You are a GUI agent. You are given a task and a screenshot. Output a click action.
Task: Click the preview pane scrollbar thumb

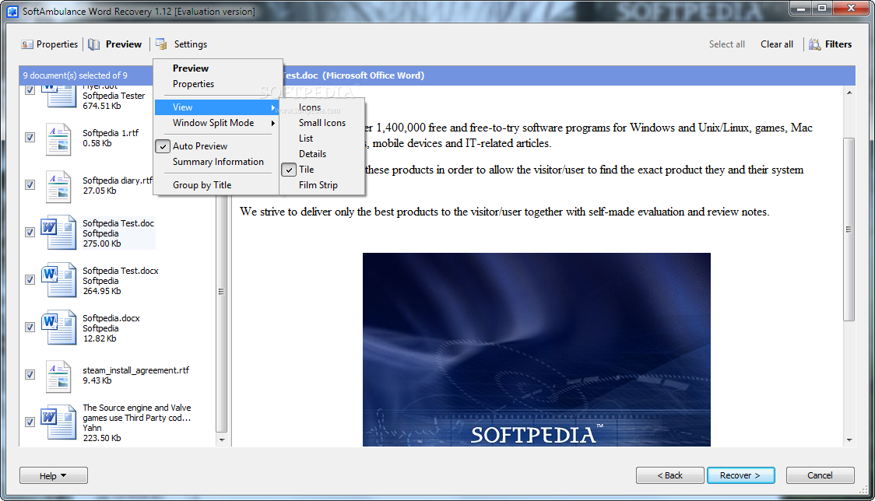(849, 229)
